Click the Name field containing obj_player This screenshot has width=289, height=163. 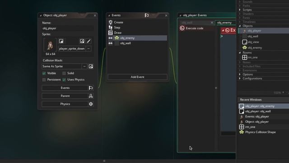[68, 28]
